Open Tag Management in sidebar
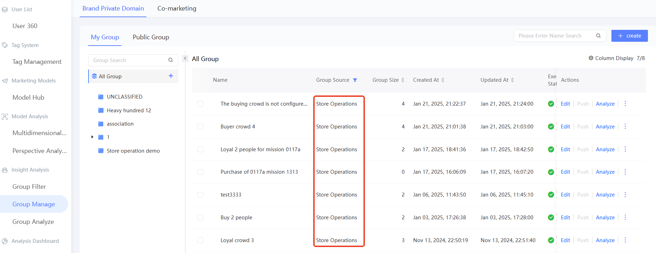The height and width of the screenshot is (253, 656). (37, 62)
